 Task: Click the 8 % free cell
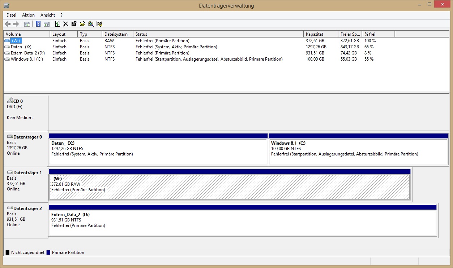[x=368, y=53]
